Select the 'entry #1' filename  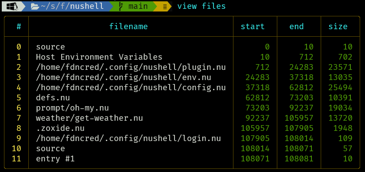55,159
